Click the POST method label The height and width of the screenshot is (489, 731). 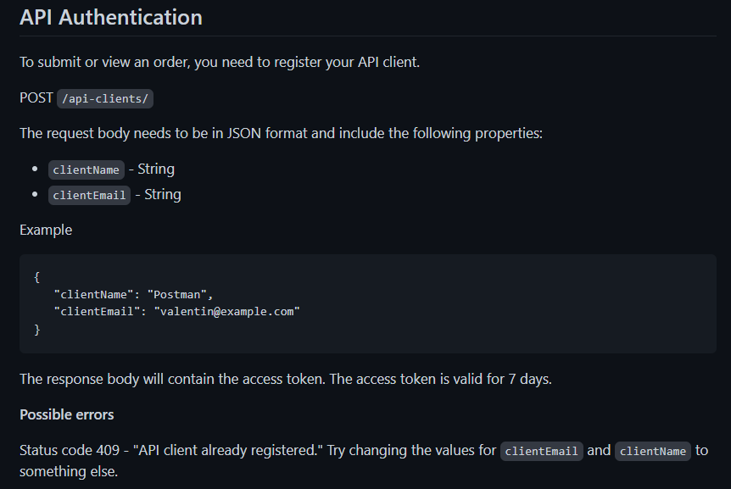click(x=36, y=98)
